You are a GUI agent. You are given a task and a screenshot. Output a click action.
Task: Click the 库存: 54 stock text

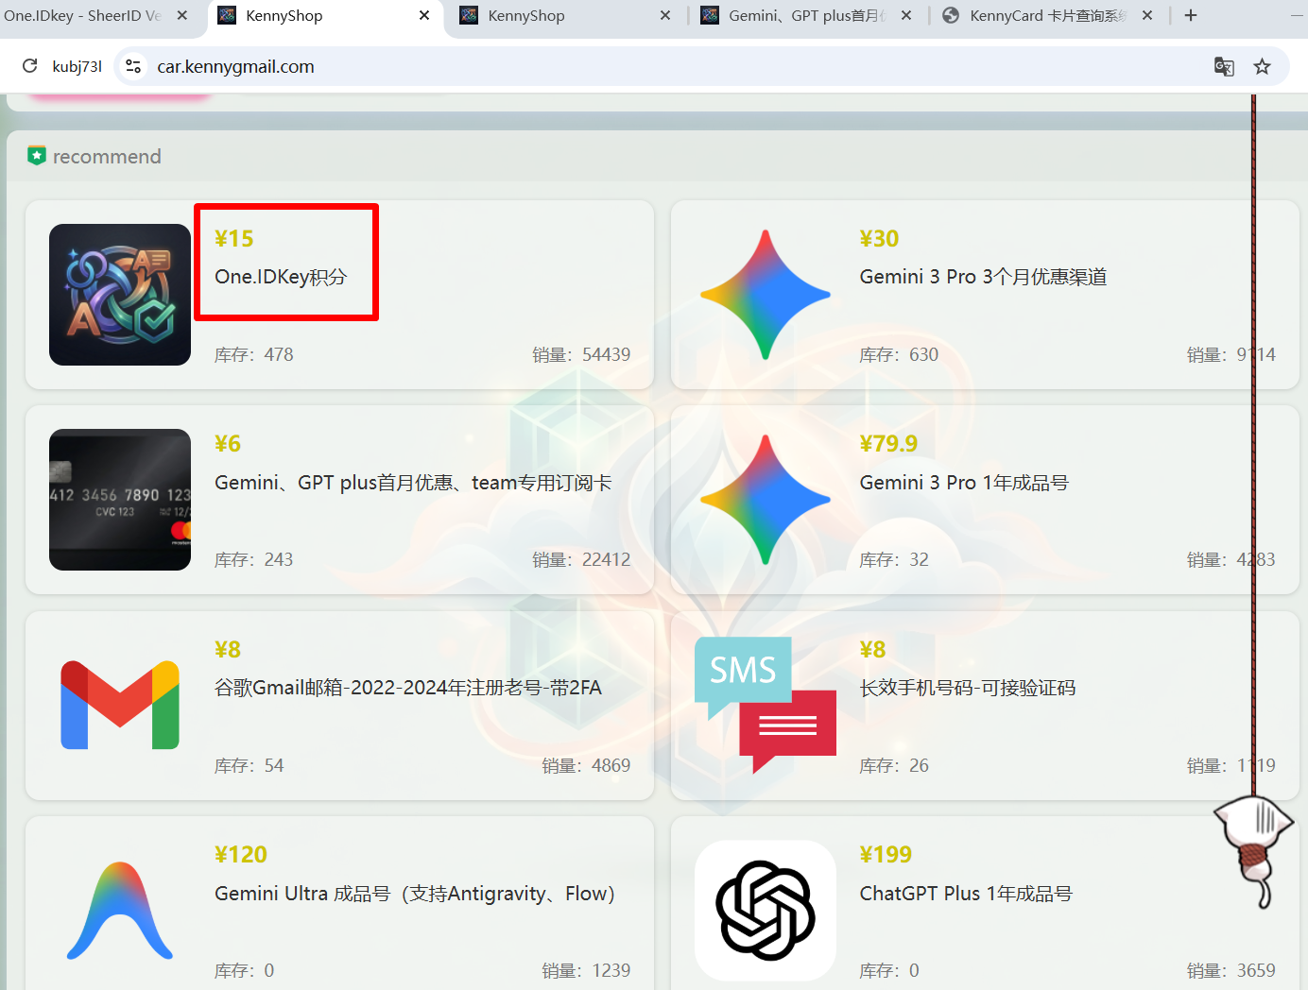(250, 766)
